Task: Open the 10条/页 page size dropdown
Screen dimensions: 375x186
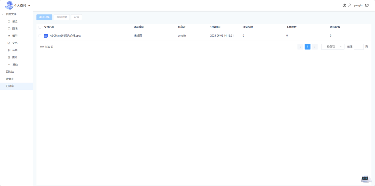Action: point(333,47)
